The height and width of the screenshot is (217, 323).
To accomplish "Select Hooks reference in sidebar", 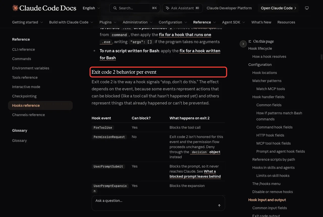I will [x=40, y=105].
